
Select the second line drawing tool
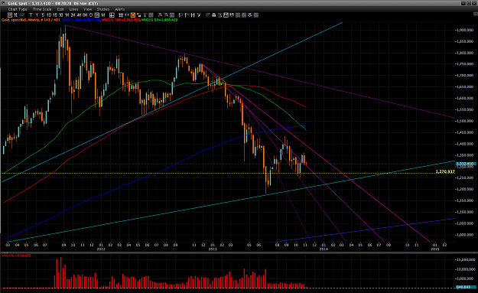(x=187, y=15)
